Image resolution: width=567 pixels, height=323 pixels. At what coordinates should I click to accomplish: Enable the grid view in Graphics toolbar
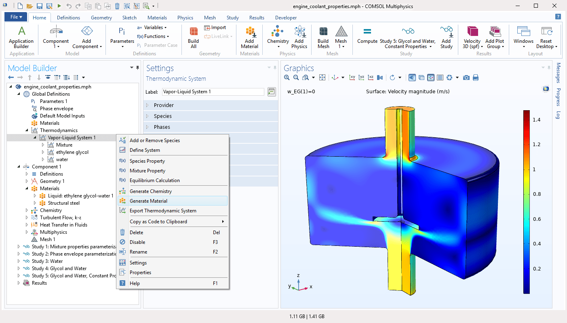coord(440,77)
